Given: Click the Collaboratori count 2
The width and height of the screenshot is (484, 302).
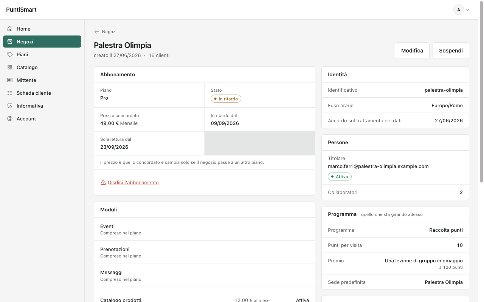Looking at the screenshot, I should tap(461, 193).
